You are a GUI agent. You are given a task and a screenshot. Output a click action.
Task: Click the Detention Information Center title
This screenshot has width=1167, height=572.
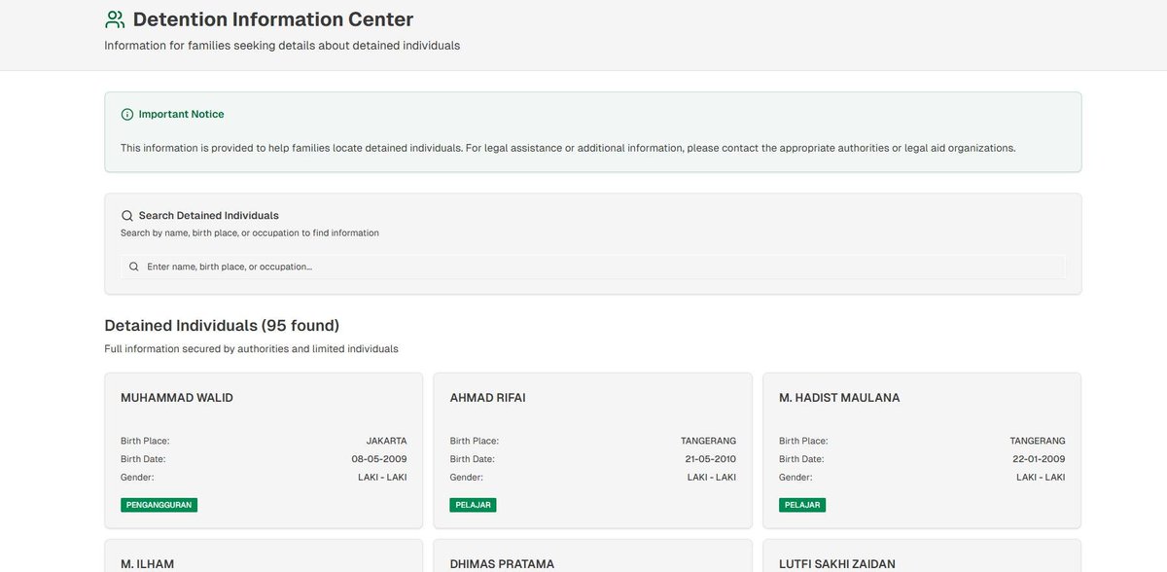pyautogui.click(x=273, y=19)
